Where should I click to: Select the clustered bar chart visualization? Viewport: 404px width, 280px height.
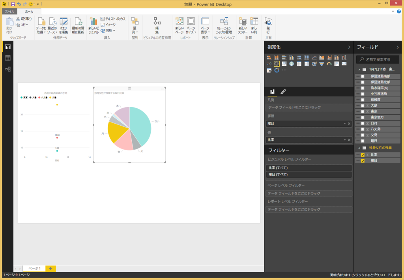284,57
